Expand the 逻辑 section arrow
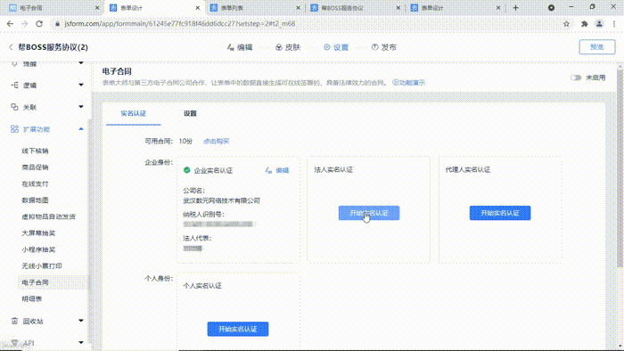 (x=81, y=85)
